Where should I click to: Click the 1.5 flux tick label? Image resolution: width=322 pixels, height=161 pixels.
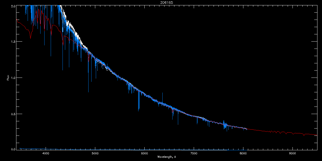(13, 42)
